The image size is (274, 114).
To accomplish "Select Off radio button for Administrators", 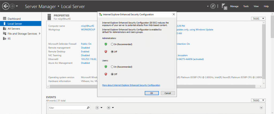I will coord(112,51).
